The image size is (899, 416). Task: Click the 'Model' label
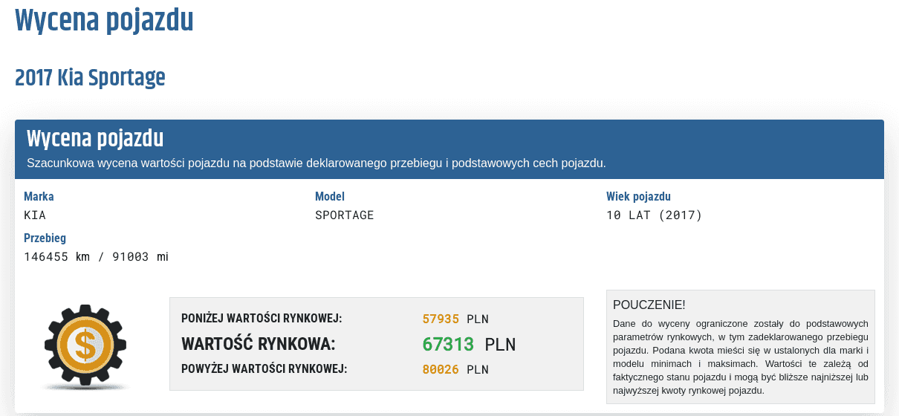(330, 197)
